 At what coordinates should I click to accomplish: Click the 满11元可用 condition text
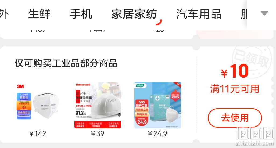pos(235,89)
